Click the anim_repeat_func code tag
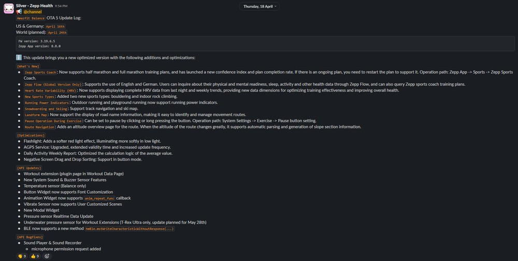This screenshot has height=261, width=518. coord(99,198)
